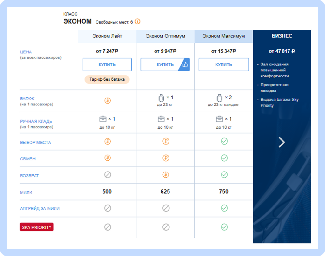Viewport: 325px width, 256px height.
Task: Click the thumbs-up recommended icon on Optimum
Action: coord(185,65)
